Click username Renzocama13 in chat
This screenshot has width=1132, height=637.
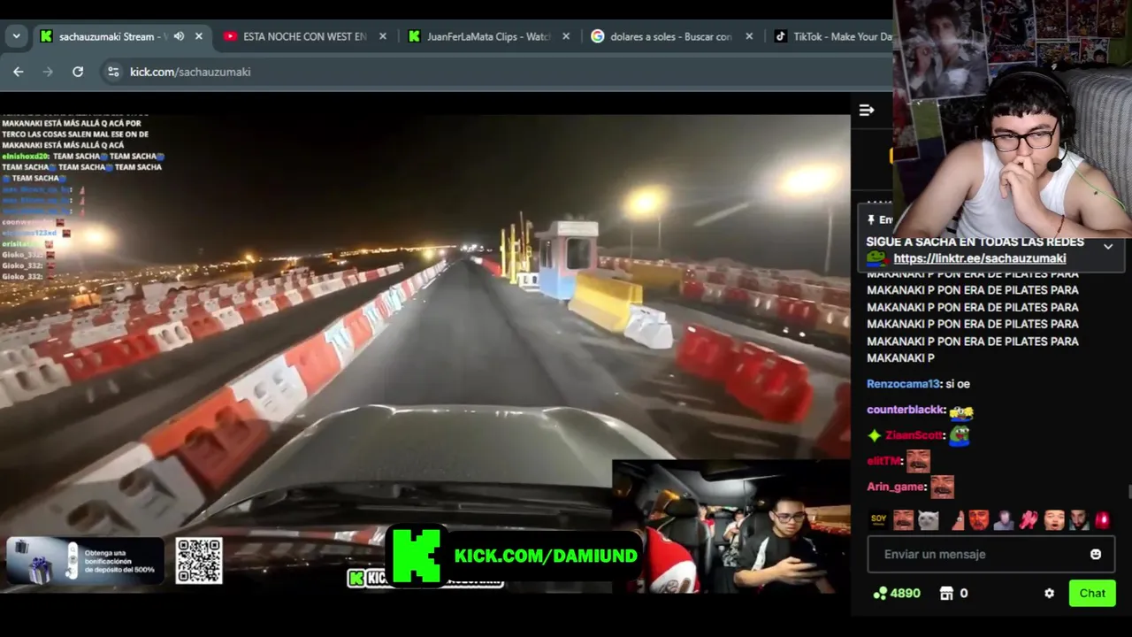[x=903, y=384]
